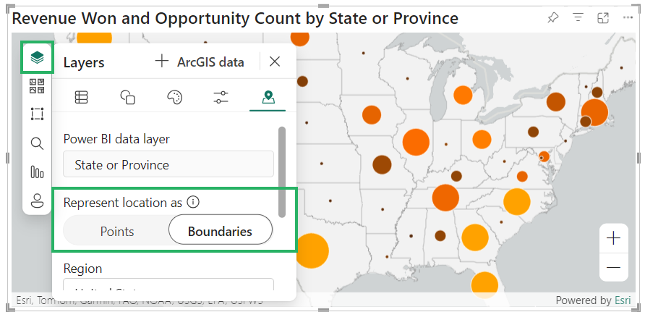Image resolution: width=645 pixels, height=320 pixels.
Task: Open the Layers tool in map toolbar
Action: click(37, 57)
